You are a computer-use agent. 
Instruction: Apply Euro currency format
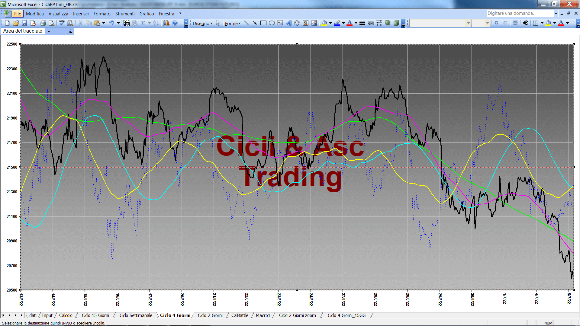pos(526,23)
